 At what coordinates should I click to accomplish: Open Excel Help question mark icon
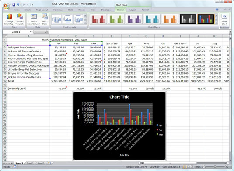point(217,10)
